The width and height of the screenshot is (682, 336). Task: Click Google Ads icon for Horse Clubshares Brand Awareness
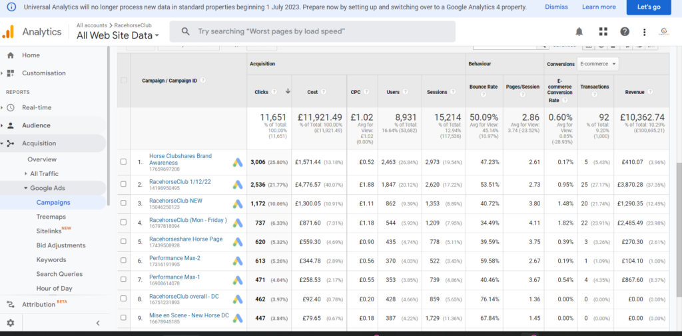237,163
